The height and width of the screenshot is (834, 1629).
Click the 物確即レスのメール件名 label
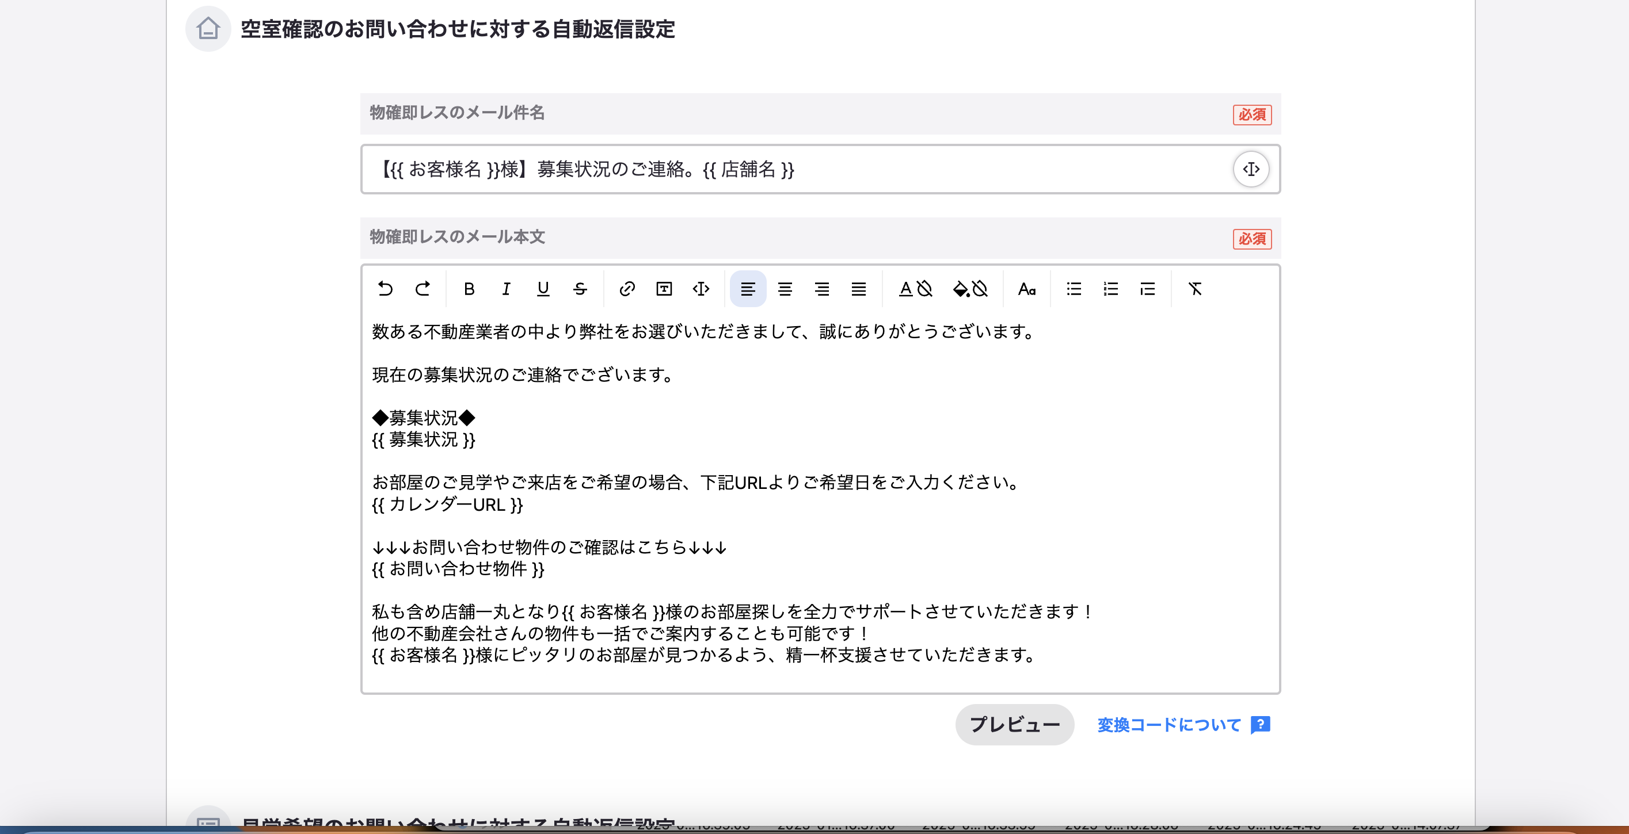point(457,113)
